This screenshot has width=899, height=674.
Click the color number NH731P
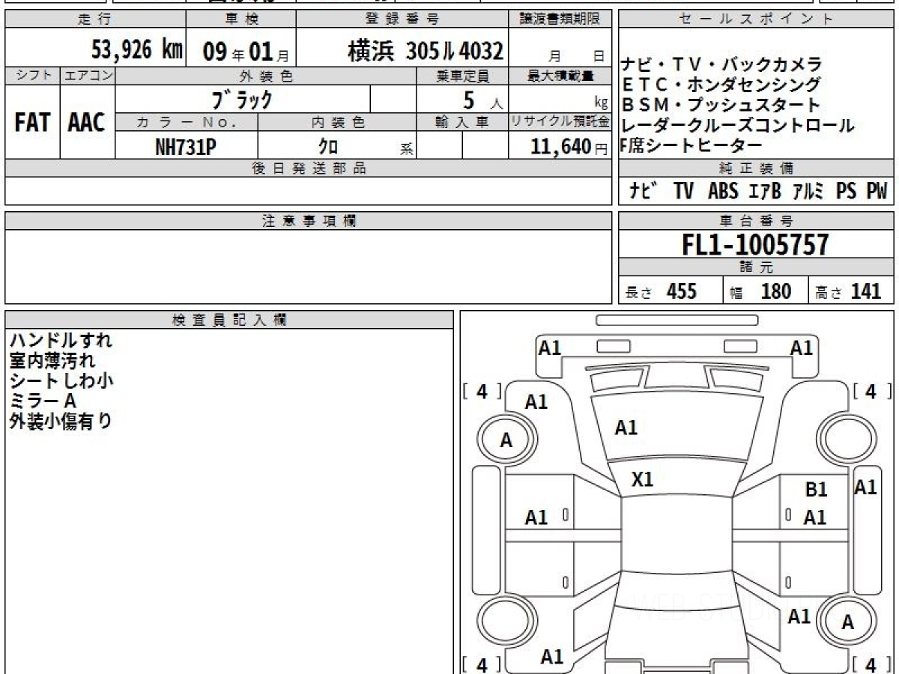186,147
